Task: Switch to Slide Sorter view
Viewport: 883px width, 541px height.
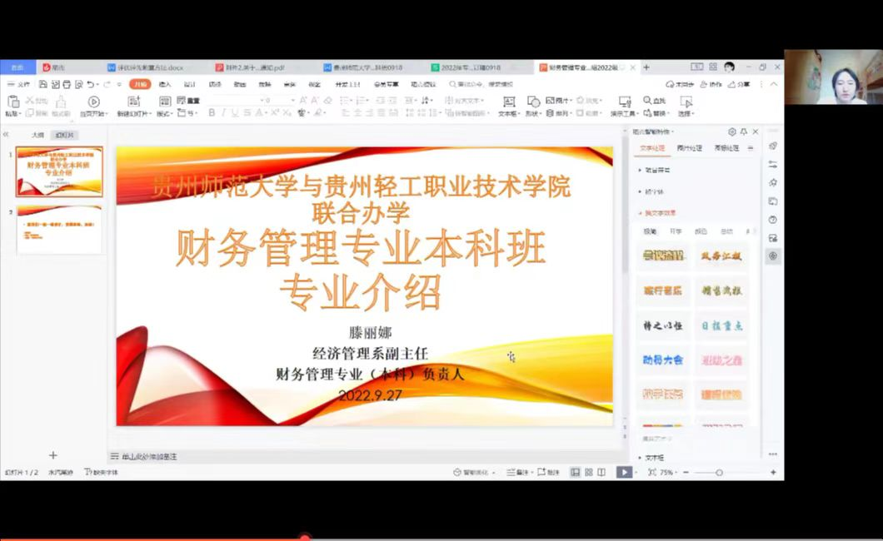Action: 588,473
